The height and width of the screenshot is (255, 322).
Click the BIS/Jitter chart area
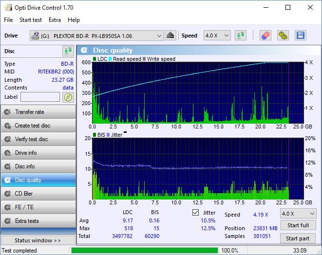pos(198,169)
